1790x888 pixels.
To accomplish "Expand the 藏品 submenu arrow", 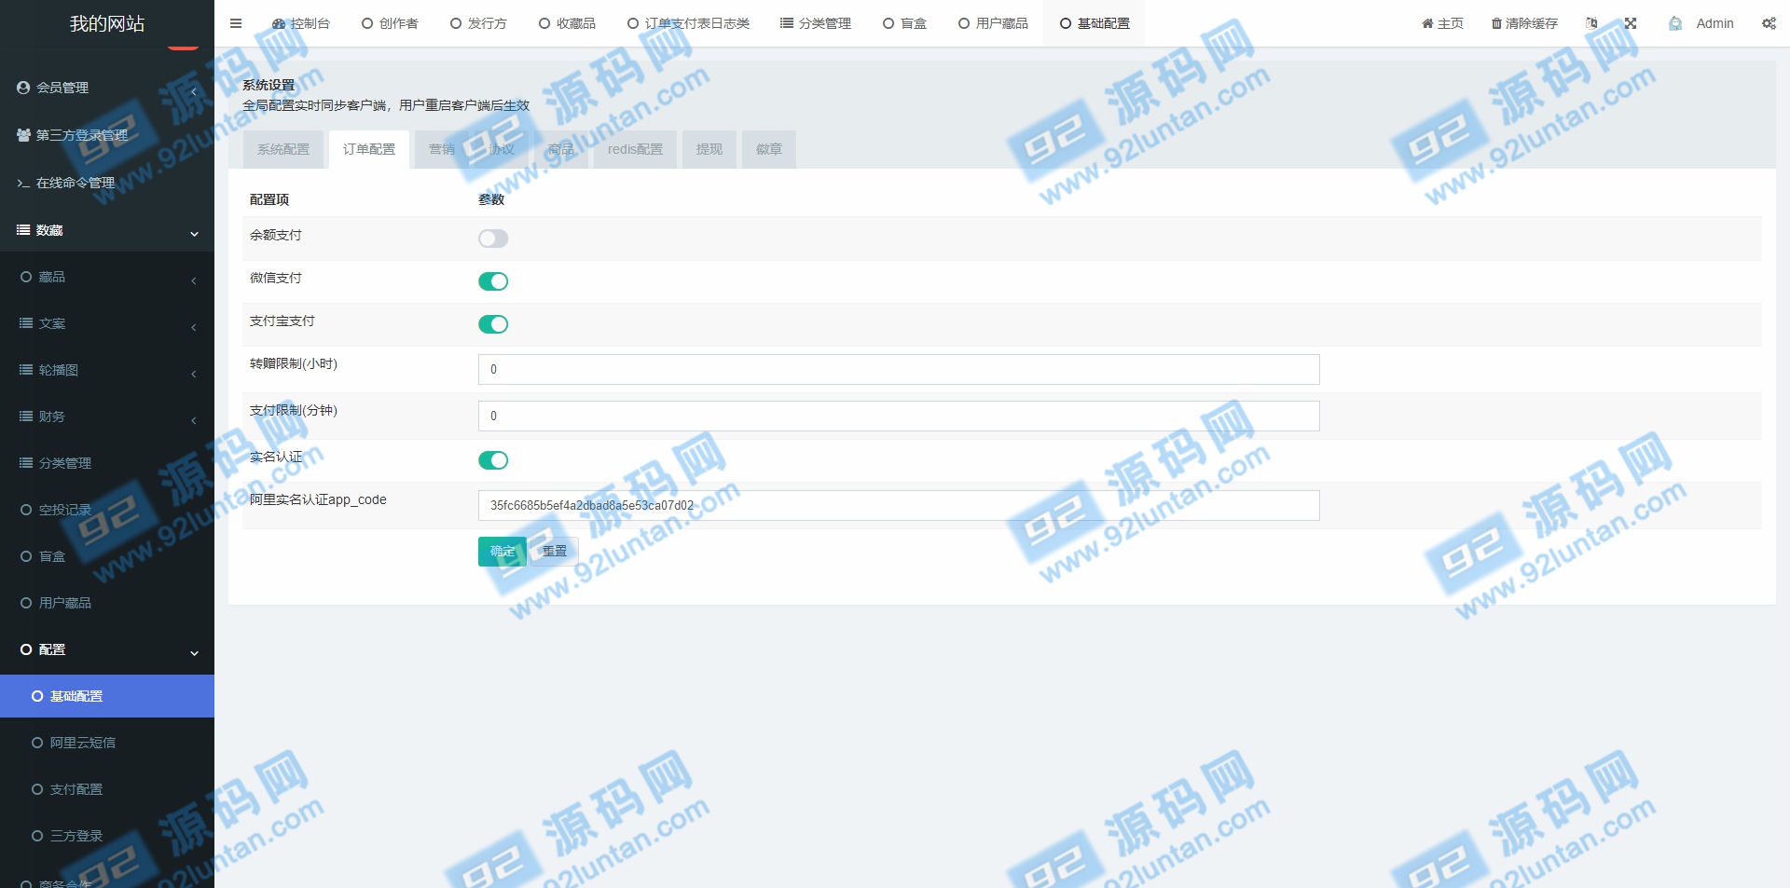I will tap(194, 280).
